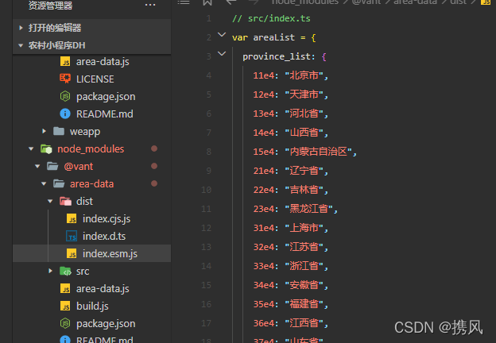Screen dimensions: 496x343
Task: Open index.d.ts in the file tree
Action: (91, 237)
